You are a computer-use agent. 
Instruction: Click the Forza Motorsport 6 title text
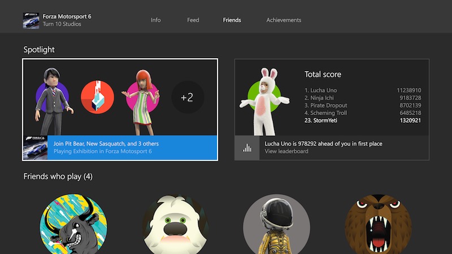(x=67, y=16)
